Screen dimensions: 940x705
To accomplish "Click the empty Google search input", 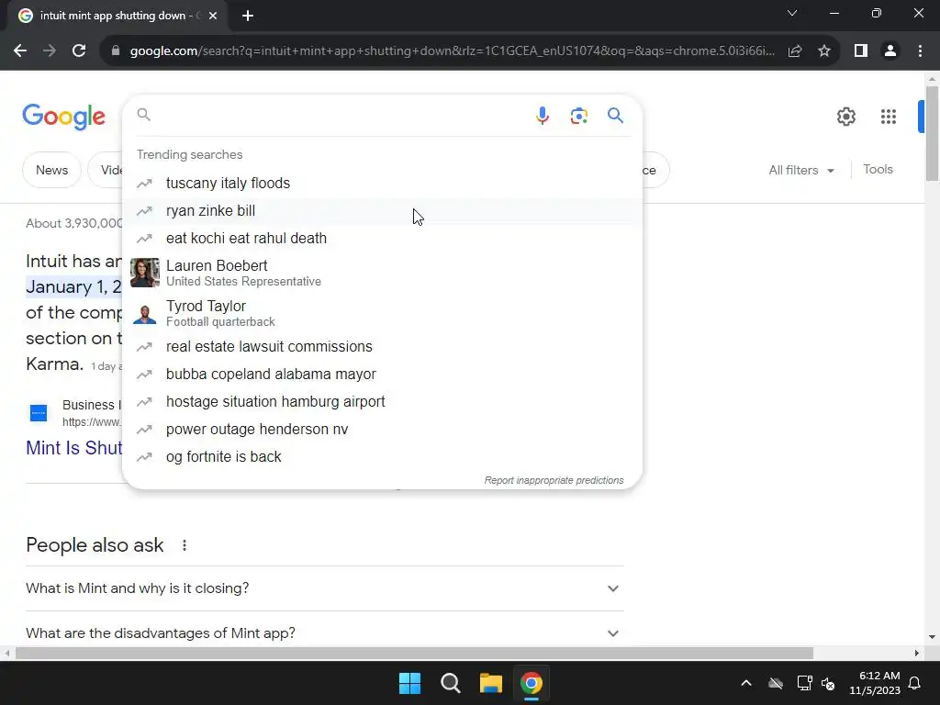I will 339,115.
